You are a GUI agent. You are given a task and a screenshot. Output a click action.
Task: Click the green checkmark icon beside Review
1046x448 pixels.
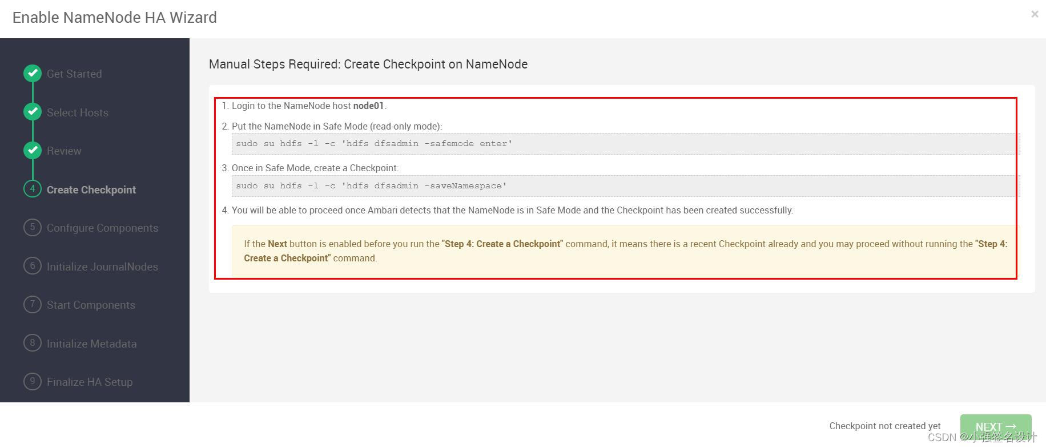tap(33, 150)
